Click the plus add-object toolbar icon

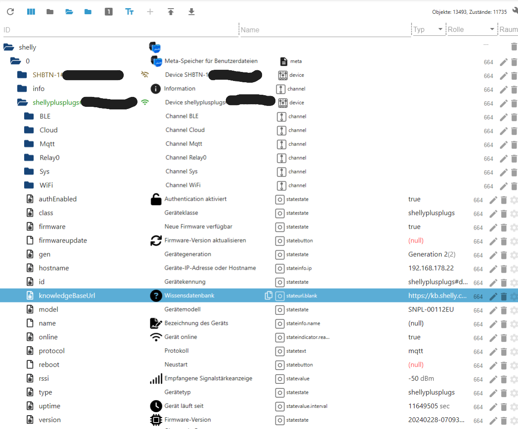click(150, 12)
